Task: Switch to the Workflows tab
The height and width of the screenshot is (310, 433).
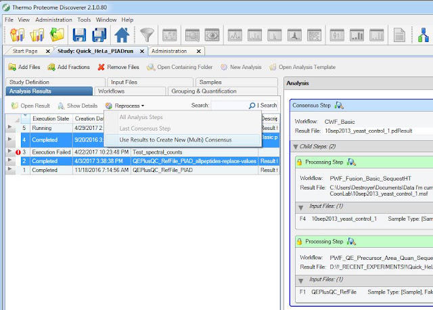Action: click(130, 91)
